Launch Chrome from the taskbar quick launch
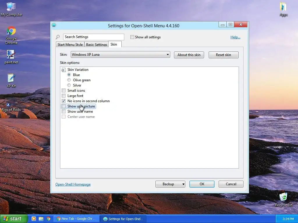298x223 pixels. pos(49,219)
